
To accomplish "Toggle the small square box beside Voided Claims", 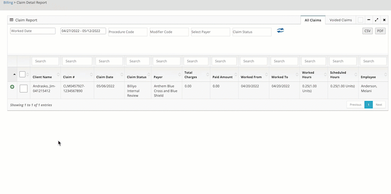I will (360, 20).
